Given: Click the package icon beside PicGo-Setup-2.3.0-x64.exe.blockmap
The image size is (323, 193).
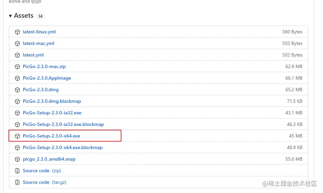Looking at the screenshot, I should click(17, 148).
